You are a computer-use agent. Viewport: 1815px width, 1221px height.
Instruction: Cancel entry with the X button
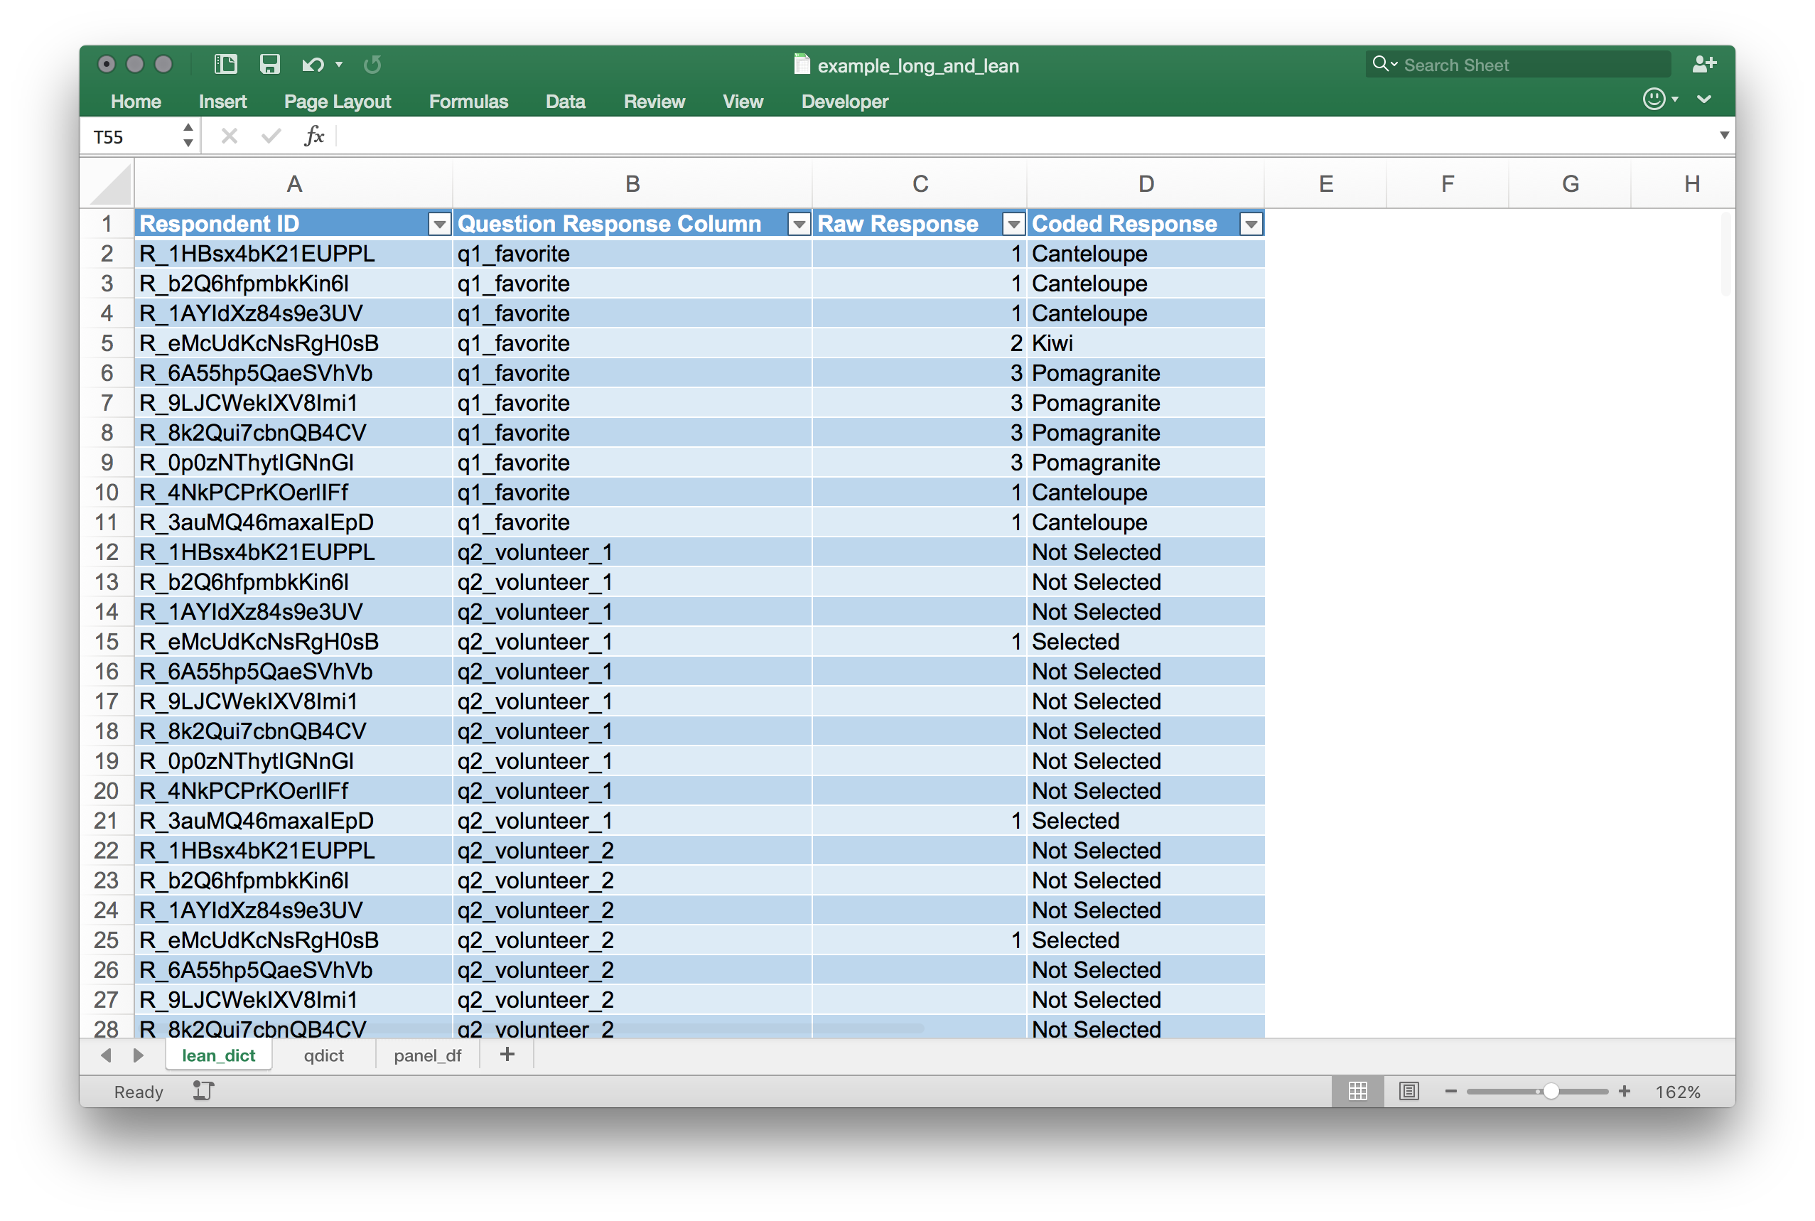click(229, 135)
